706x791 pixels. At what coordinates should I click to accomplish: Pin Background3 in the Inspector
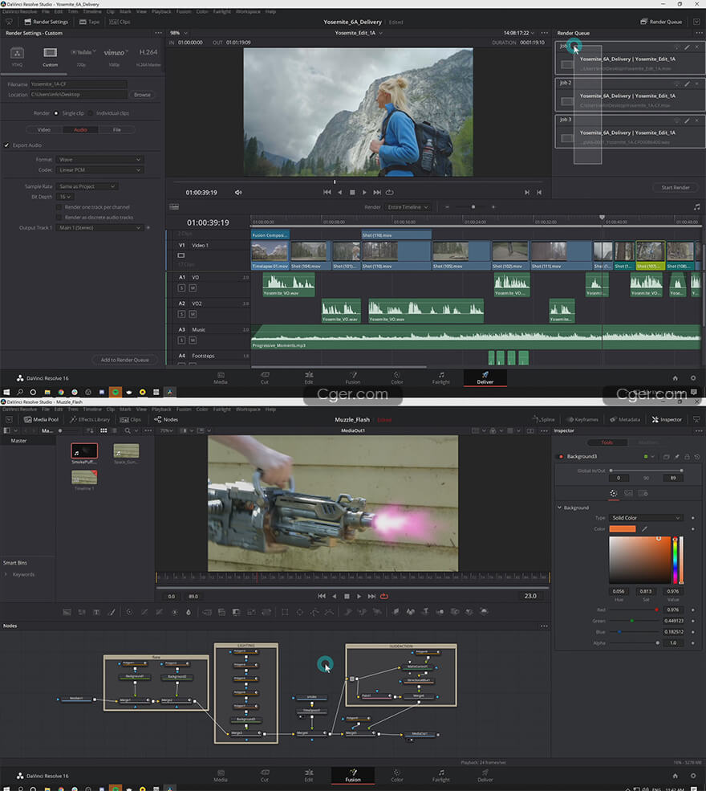tap(677, 457)
